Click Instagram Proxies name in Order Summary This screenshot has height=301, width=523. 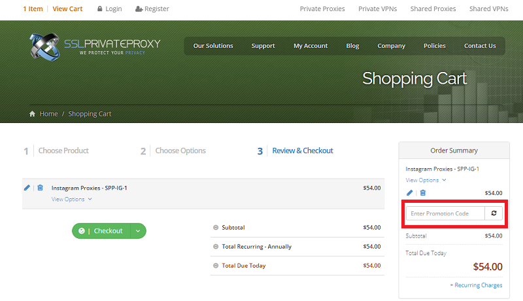443,169
